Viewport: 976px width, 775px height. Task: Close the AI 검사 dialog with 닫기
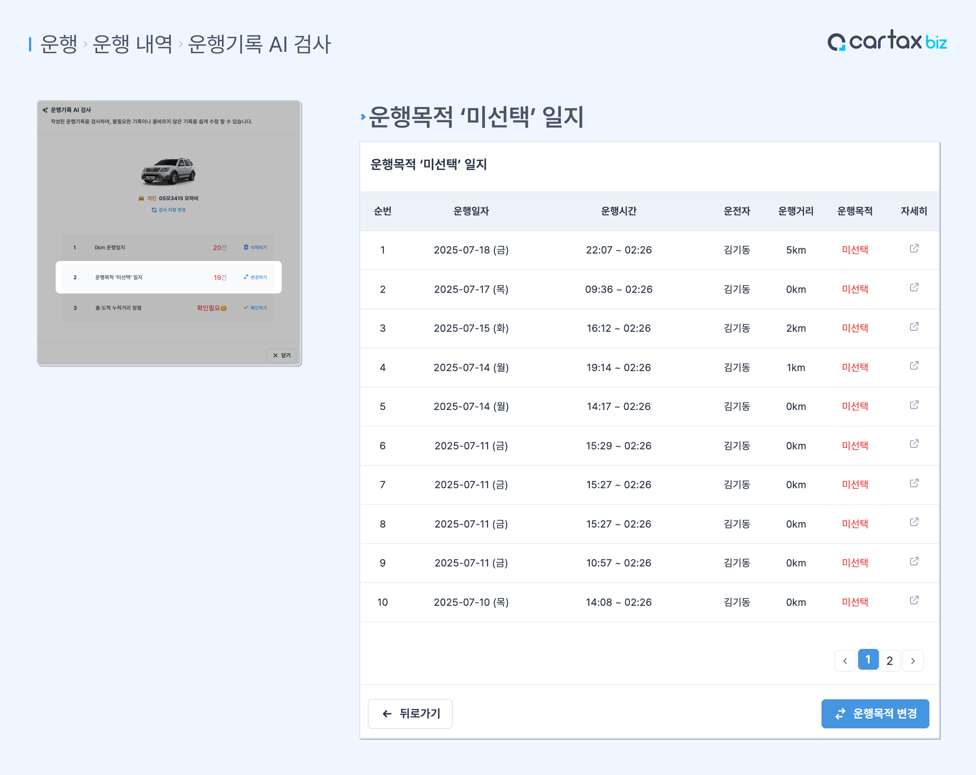coord(281,355)
